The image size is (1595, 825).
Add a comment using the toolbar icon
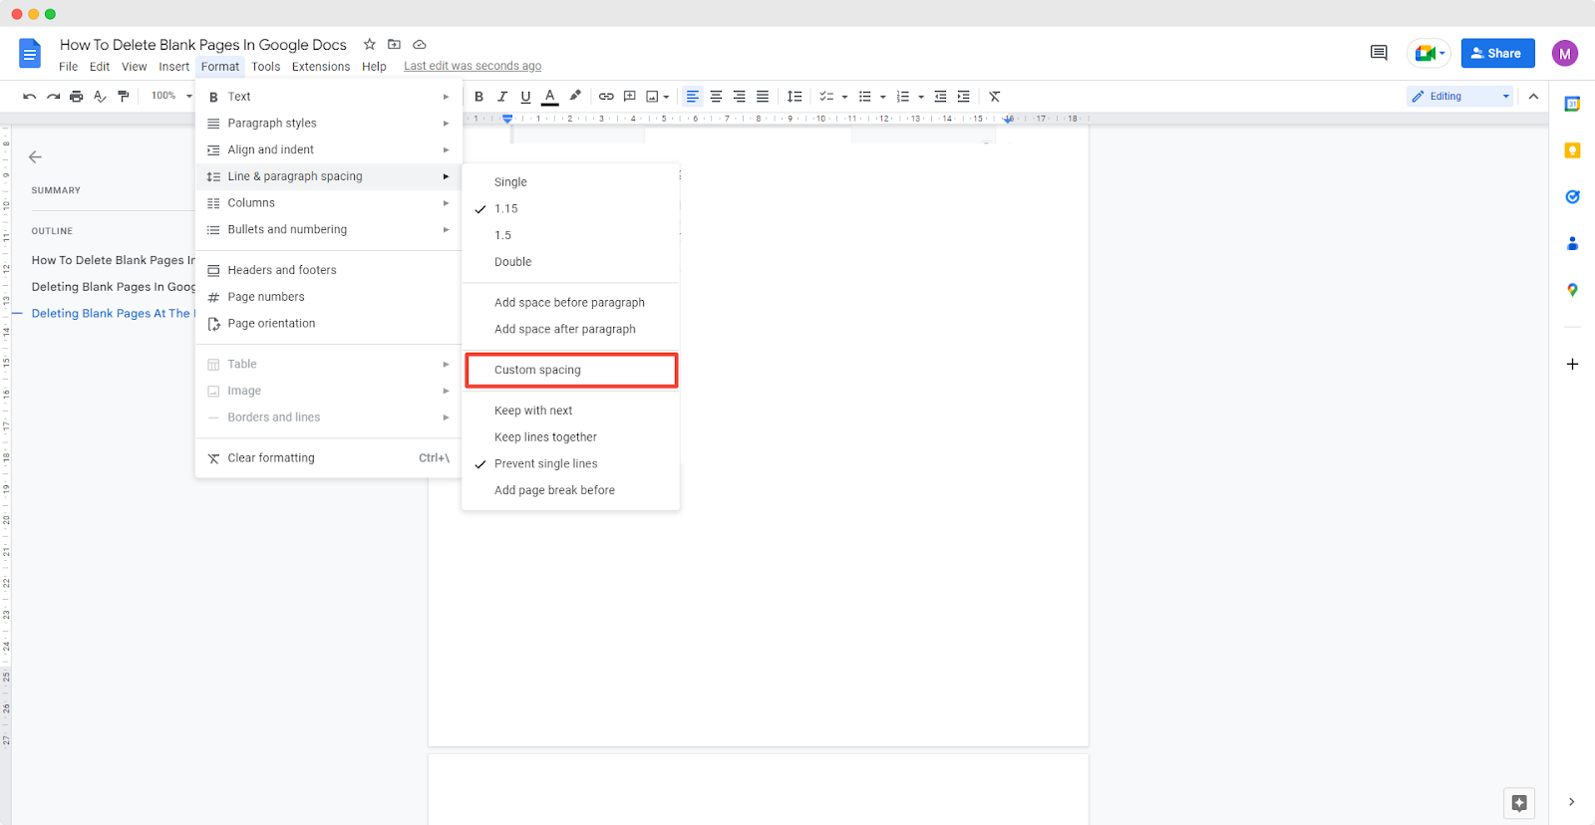[x=630, y=97]
